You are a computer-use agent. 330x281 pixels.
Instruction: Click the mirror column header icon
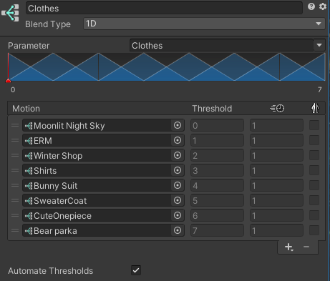[315, 108]
